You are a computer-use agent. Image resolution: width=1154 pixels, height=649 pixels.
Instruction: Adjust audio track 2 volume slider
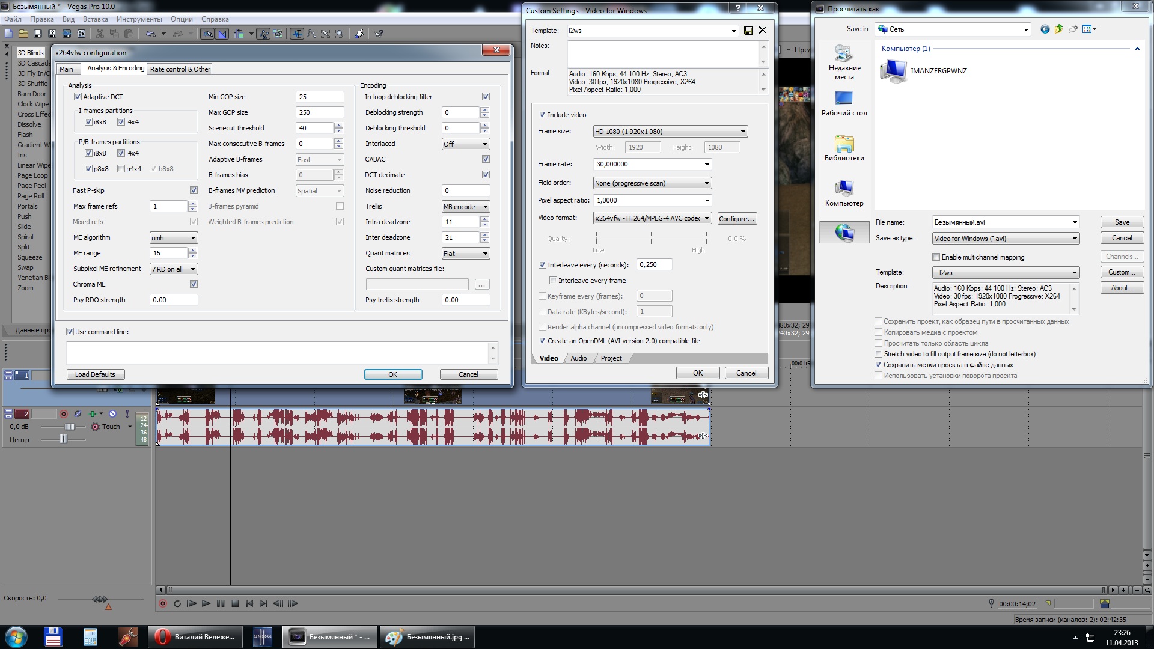click(x=70, y=427)
